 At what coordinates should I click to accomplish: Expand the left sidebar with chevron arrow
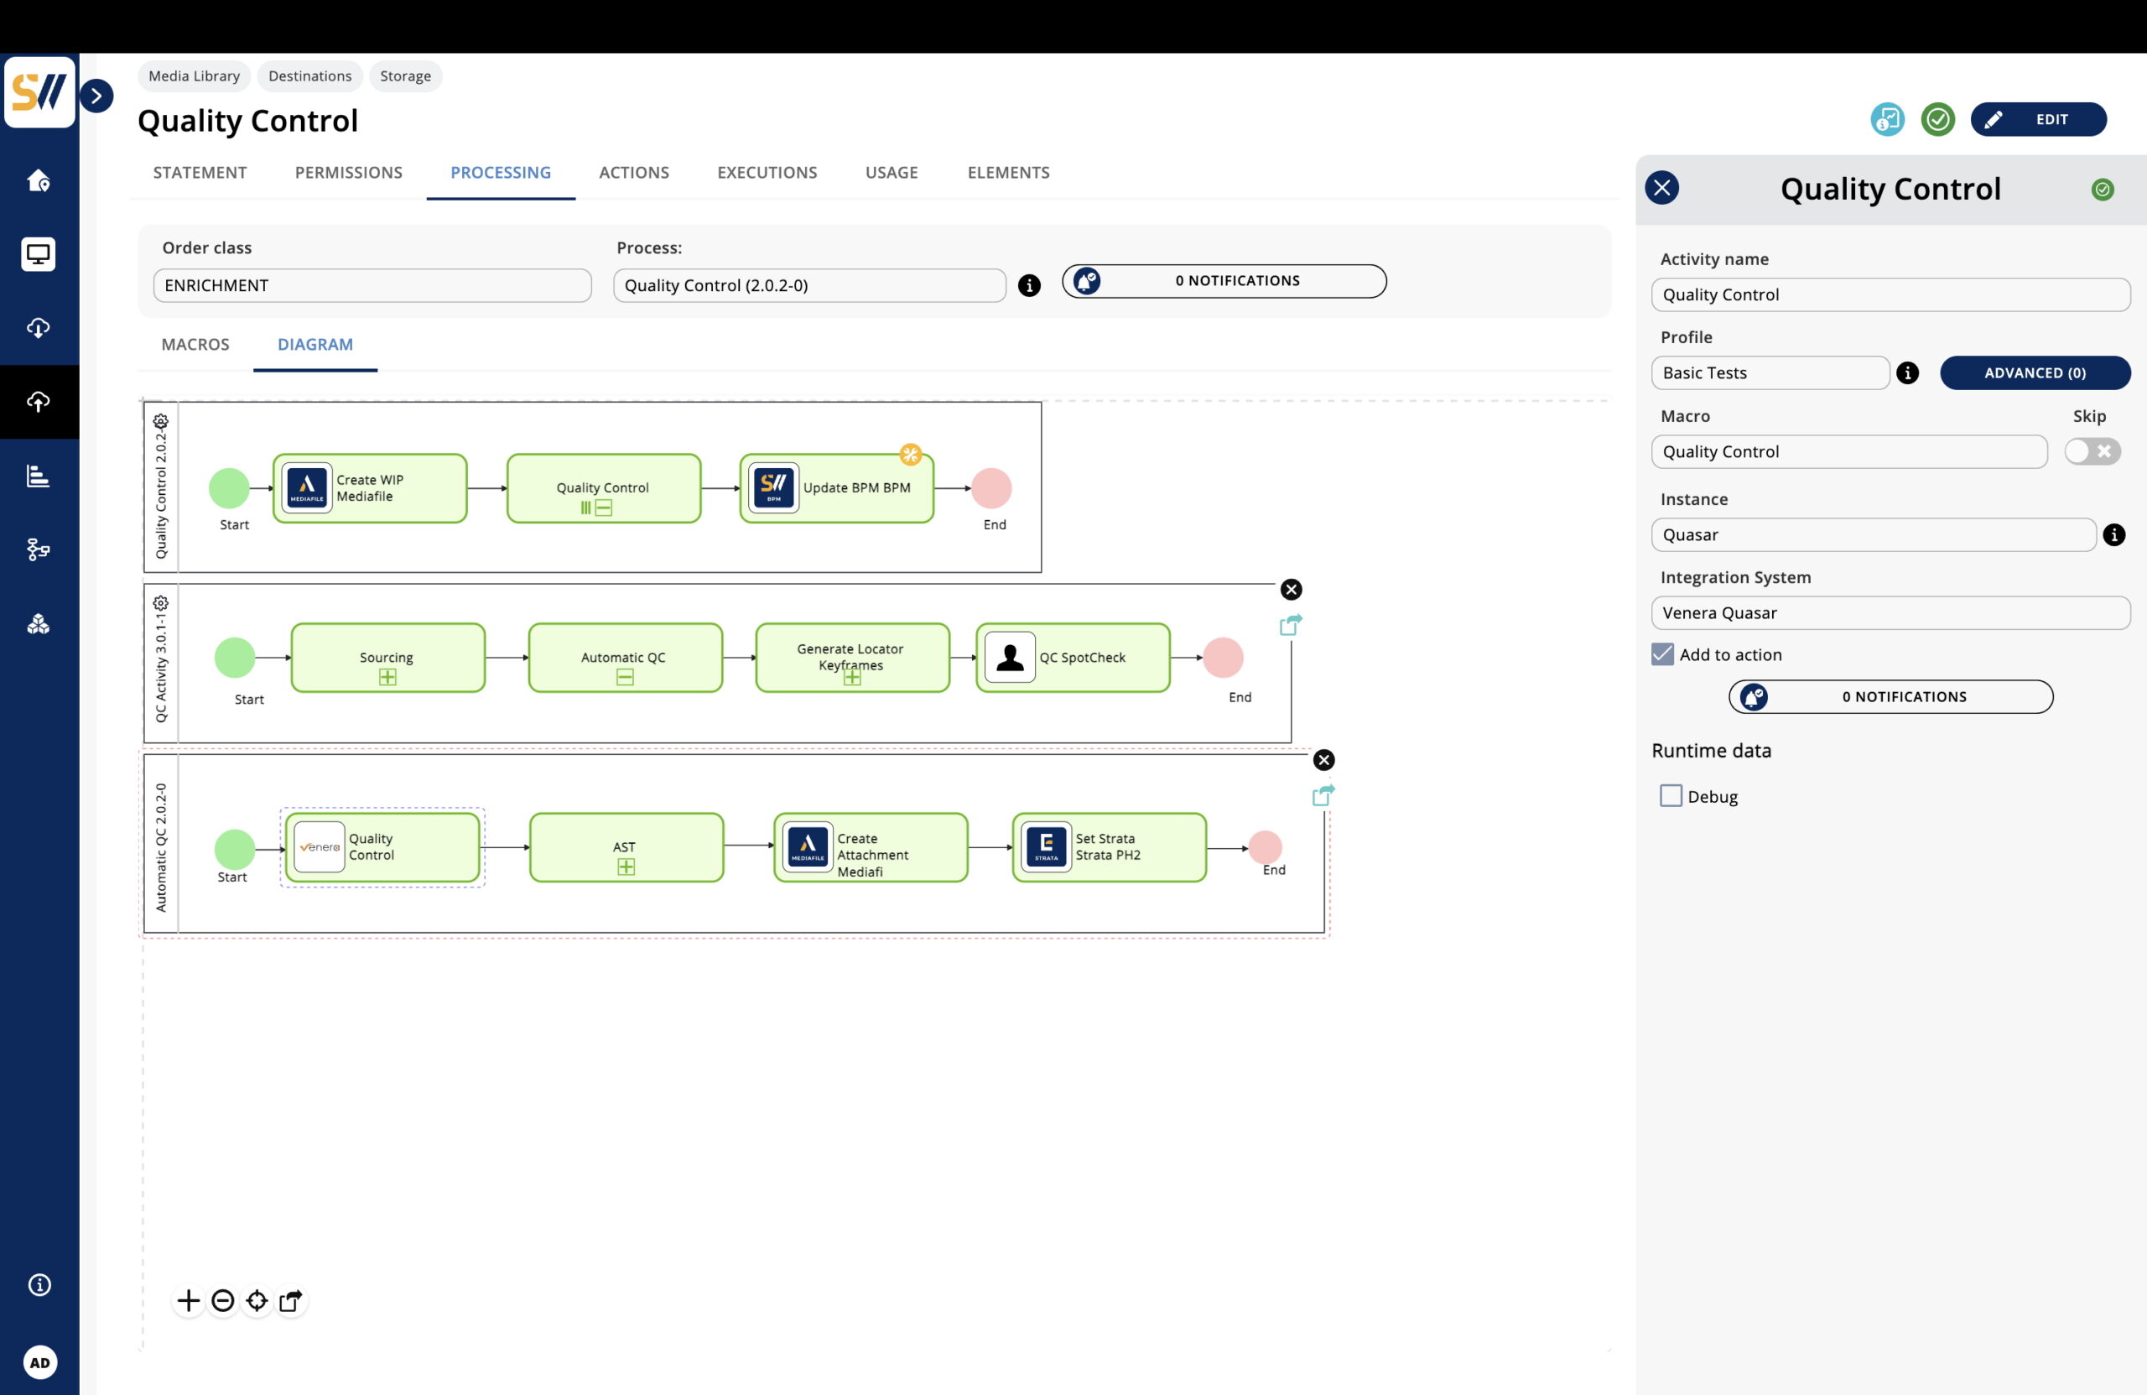pos(96,96)
